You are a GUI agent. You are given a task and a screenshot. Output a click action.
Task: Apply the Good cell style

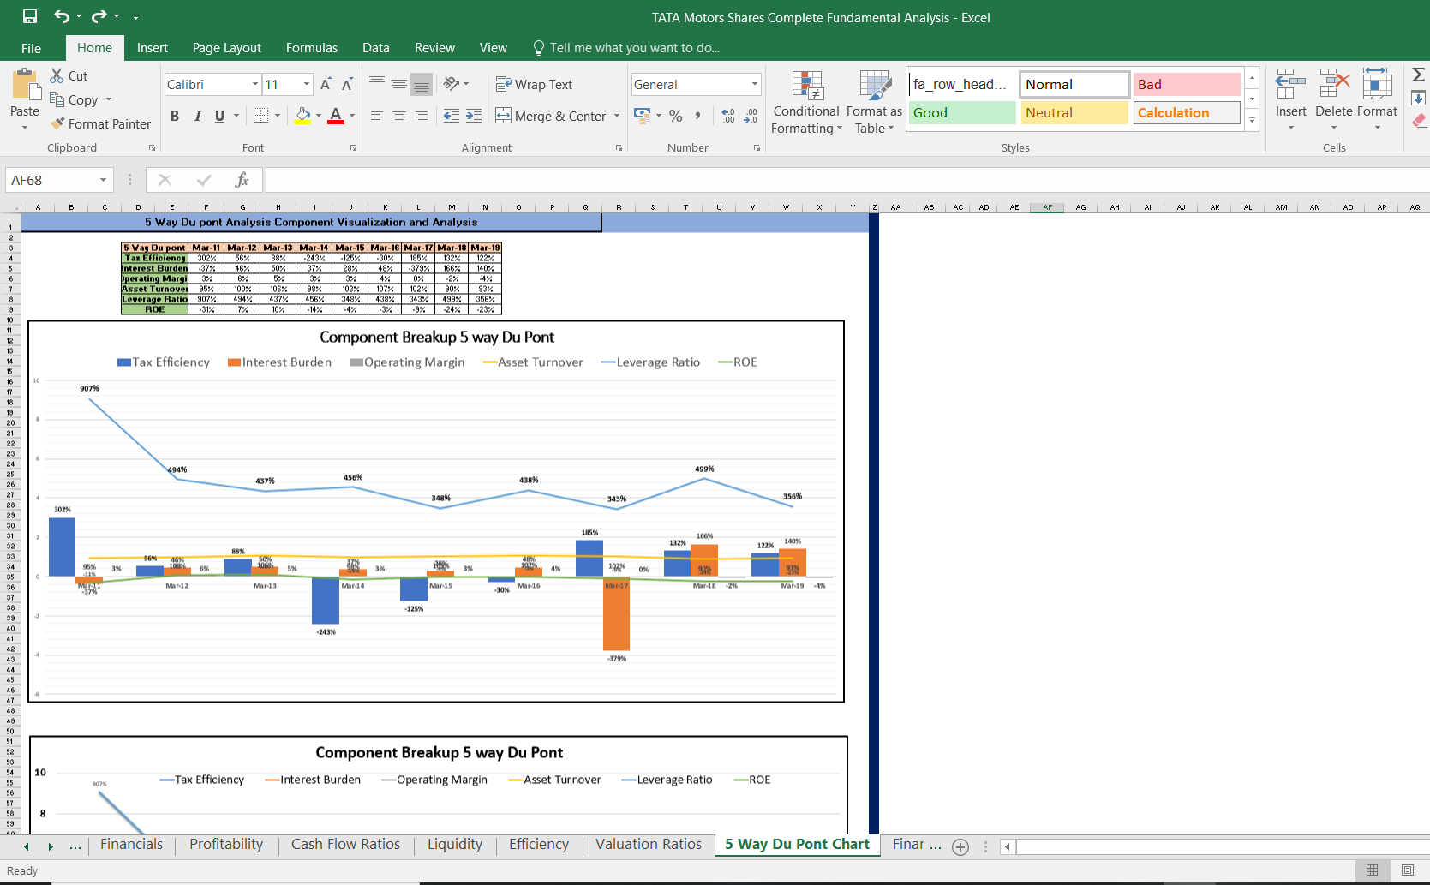(x=962, y=113)
